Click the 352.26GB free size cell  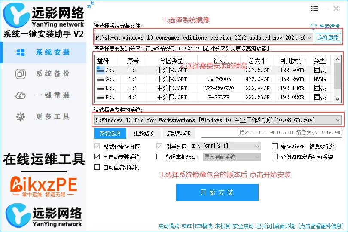coord(292,79)
